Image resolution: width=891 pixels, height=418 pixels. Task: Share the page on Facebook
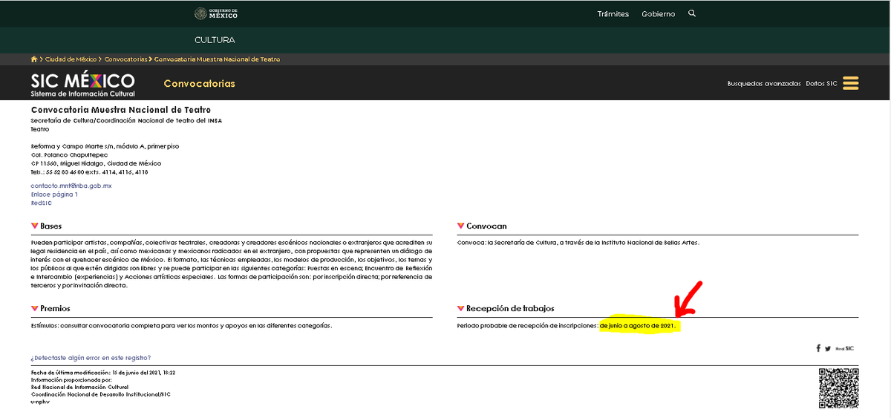(818, 348)
